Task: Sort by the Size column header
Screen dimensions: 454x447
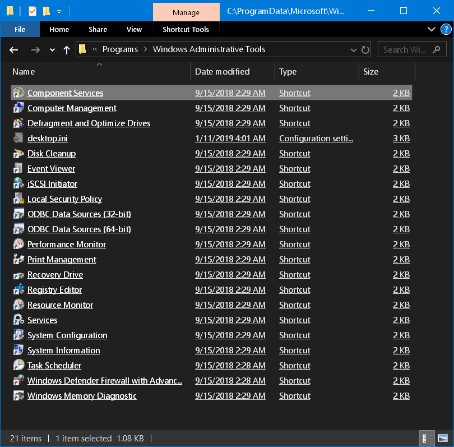Action: coord(387,72)
